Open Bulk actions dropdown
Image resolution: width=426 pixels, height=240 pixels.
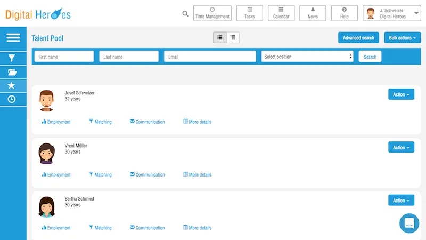pos(403,38)
